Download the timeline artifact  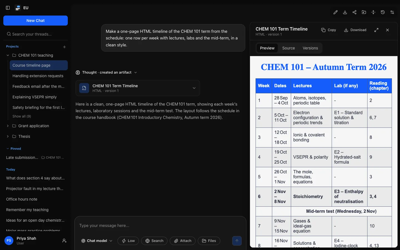[x=355, y=30]
